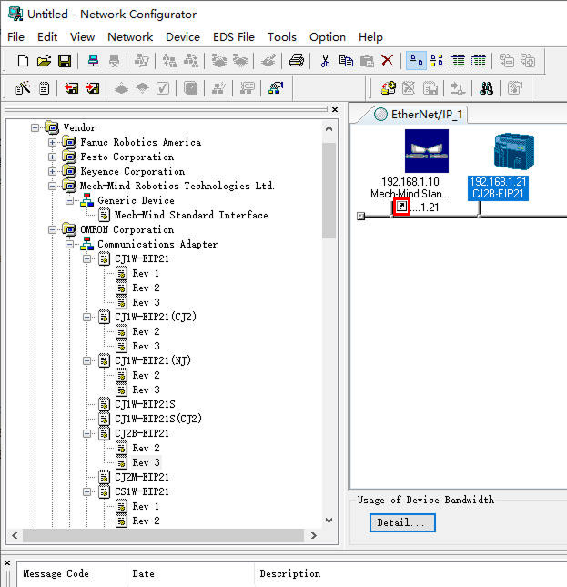Click the binoculars Find icon
The image size is (567, 587).
tap(487, 88)
